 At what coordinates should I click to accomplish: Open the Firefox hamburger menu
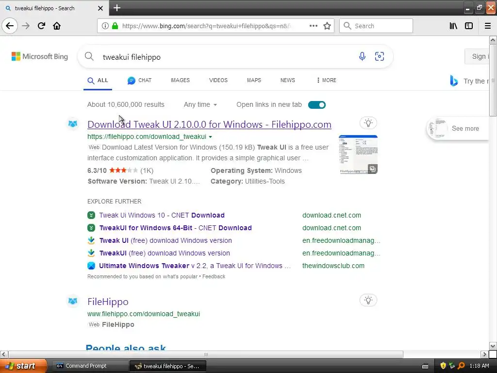(x=487, y=26)
